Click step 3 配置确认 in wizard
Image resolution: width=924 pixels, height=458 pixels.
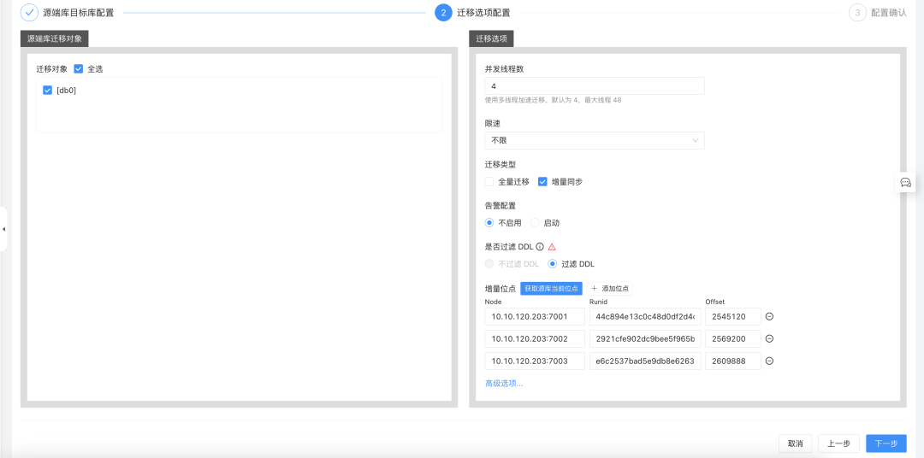tap(878, 12)
